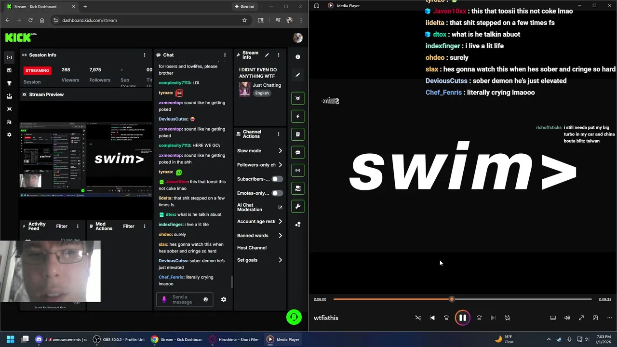Image resolution: width=617 pixels, height=347 pixels.
Task: Reload the Kick dashboard page
Action: tap(30, 20)
